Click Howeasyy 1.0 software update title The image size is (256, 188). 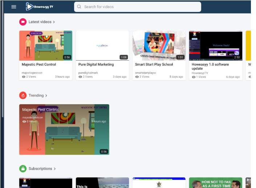[x=210, y=66]
